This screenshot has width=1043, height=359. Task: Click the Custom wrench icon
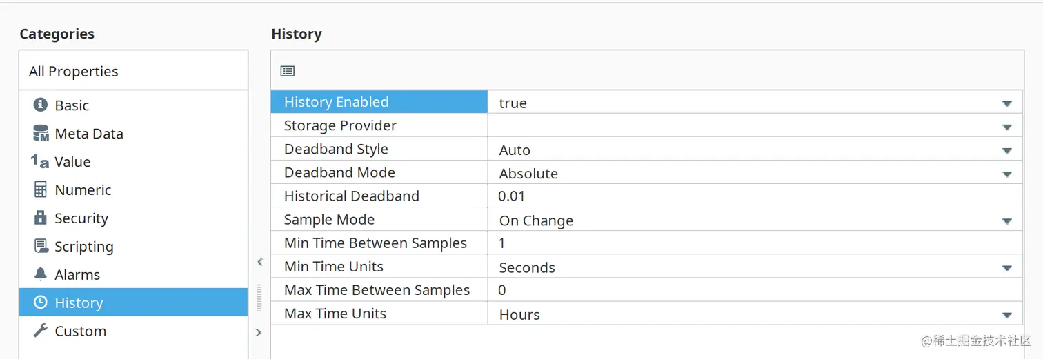pyautogui.click(x=41, y=331)
